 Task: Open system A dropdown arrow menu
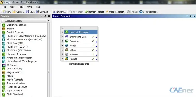click(62, 28)
